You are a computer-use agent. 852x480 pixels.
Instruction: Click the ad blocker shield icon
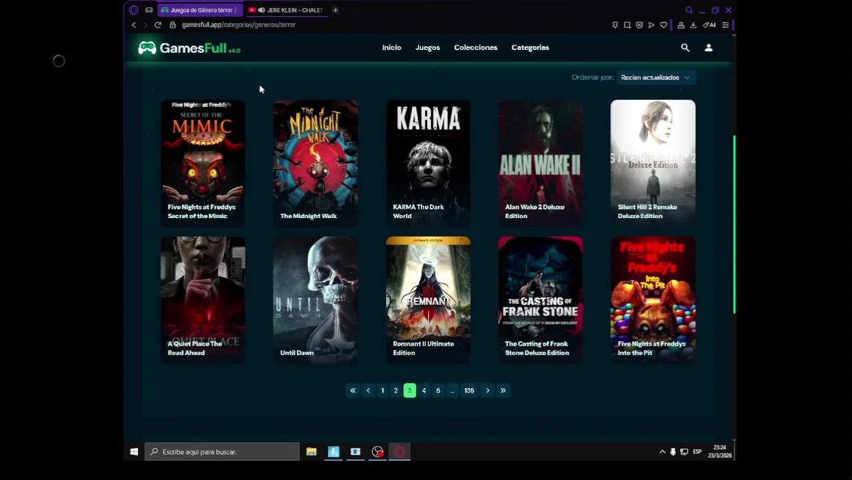(639, 25)
